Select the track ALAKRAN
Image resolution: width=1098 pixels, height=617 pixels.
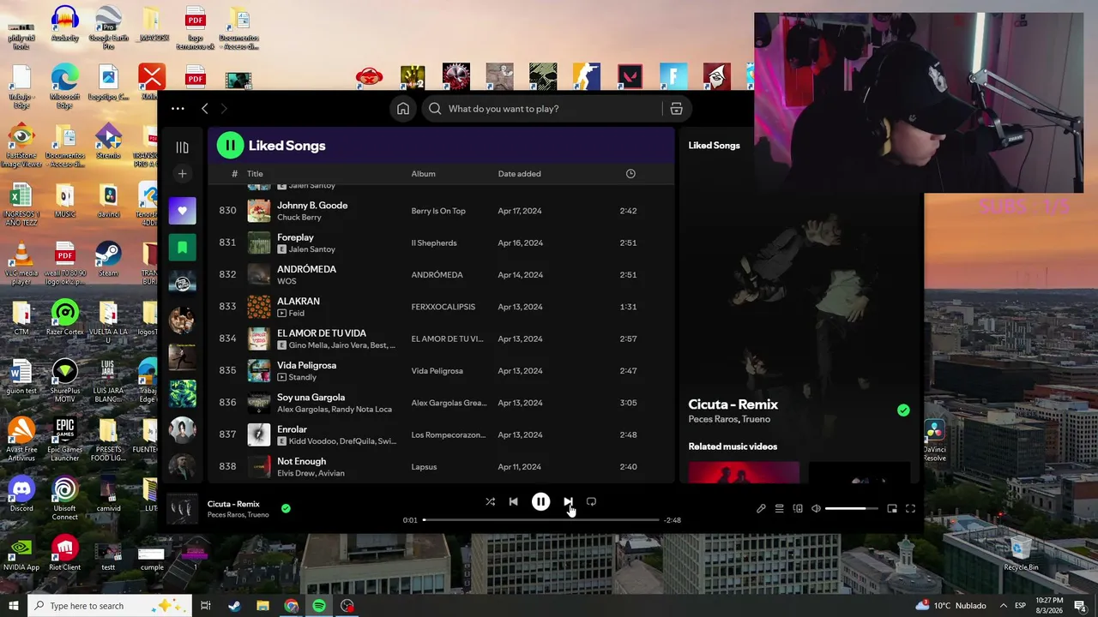pos(299,302)
